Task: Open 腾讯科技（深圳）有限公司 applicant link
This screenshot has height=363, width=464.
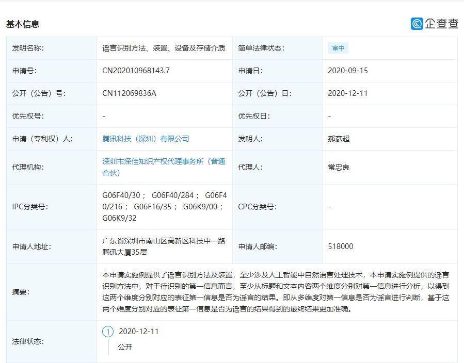Action: [x=146, y=139]
